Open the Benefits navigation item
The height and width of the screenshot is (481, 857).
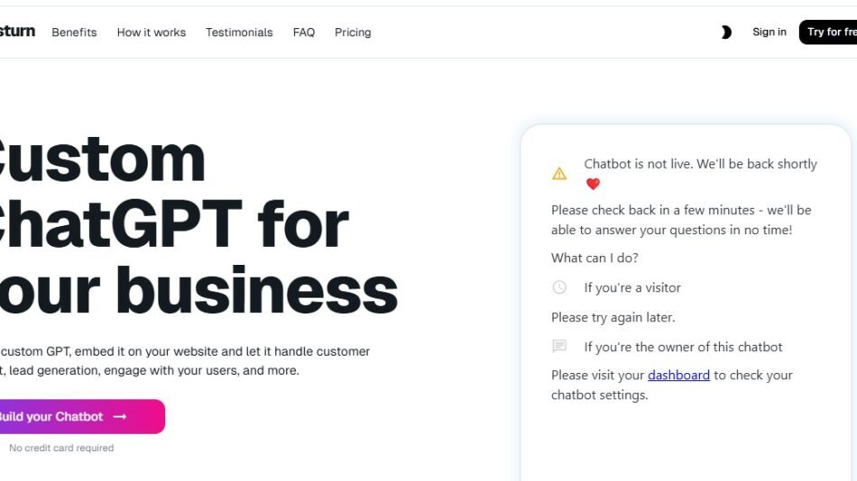coord(74,32)
